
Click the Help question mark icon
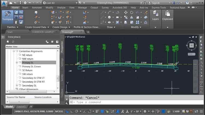[187, 3]
